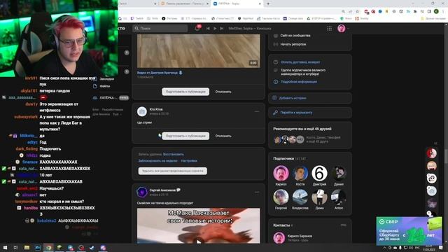Click Начать репортаж option
The image size is (448, 252).
(293, 44)
